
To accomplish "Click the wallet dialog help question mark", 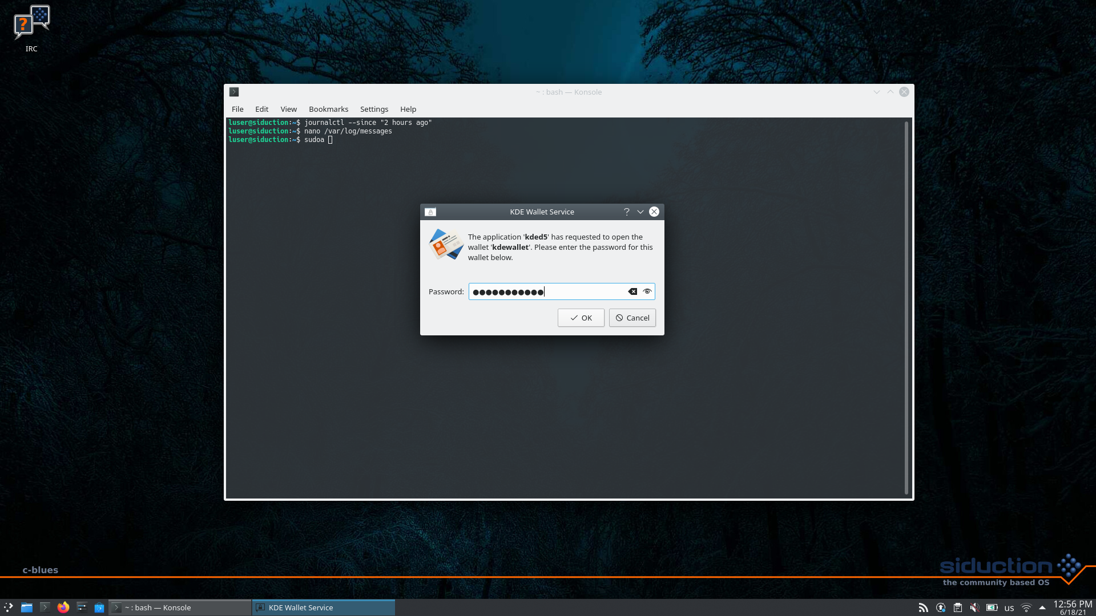I will pyautogui.click(x=627, y=212).
